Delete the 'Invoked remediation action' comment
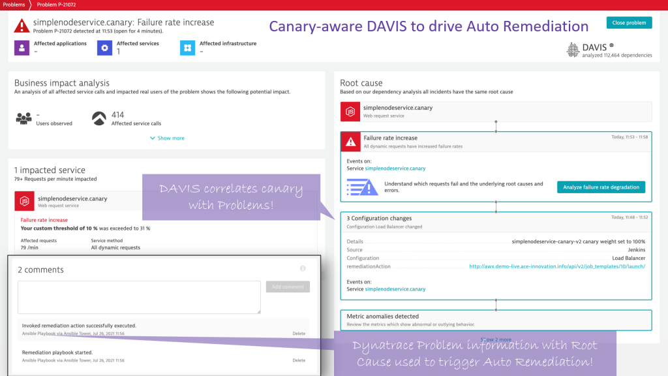The width and height of the screenshot is (668, 376). (299, 334)
